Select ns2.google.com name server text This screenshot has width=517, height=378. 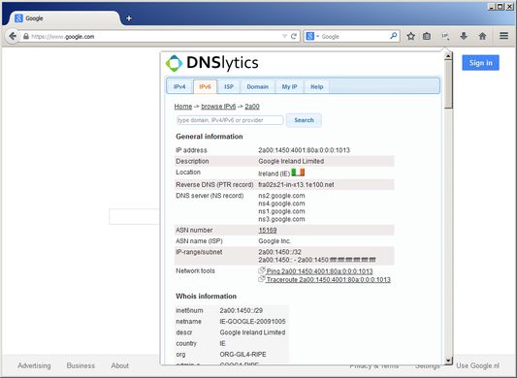point(281,196)
